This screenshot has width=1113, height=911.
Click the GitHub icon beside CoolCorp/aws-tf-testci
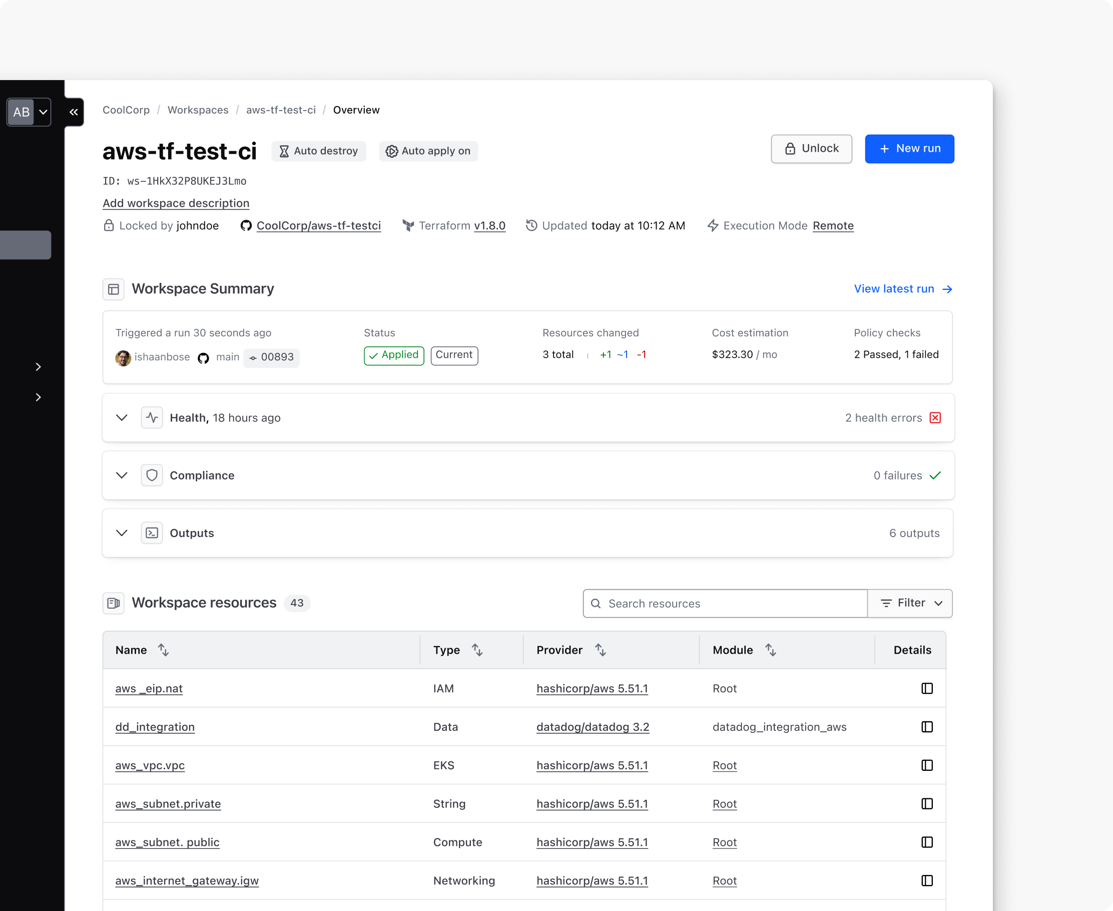click(246, 226)
